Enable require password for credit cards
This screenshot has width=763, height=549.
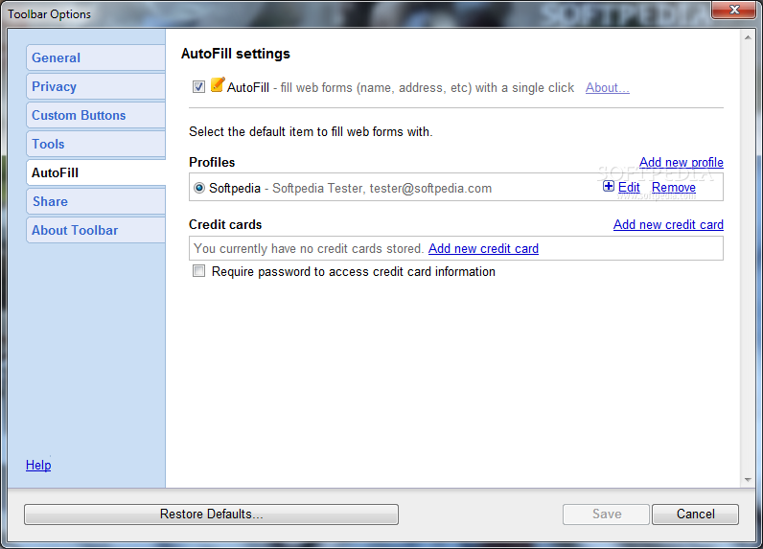coord(198,271)
